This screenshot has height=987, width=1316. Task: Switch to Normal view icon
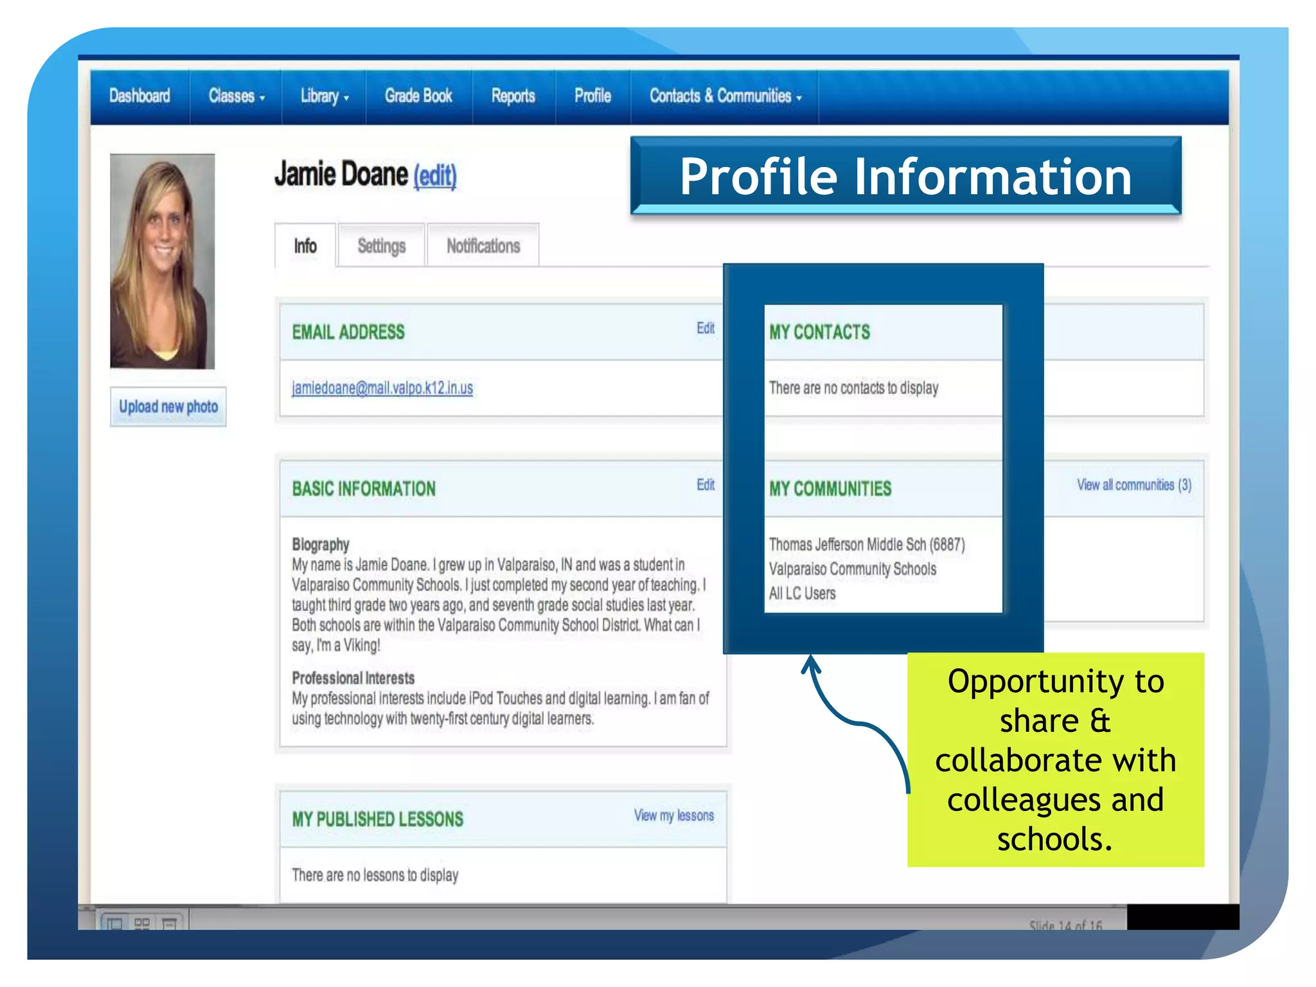click(x=114, y=923)
